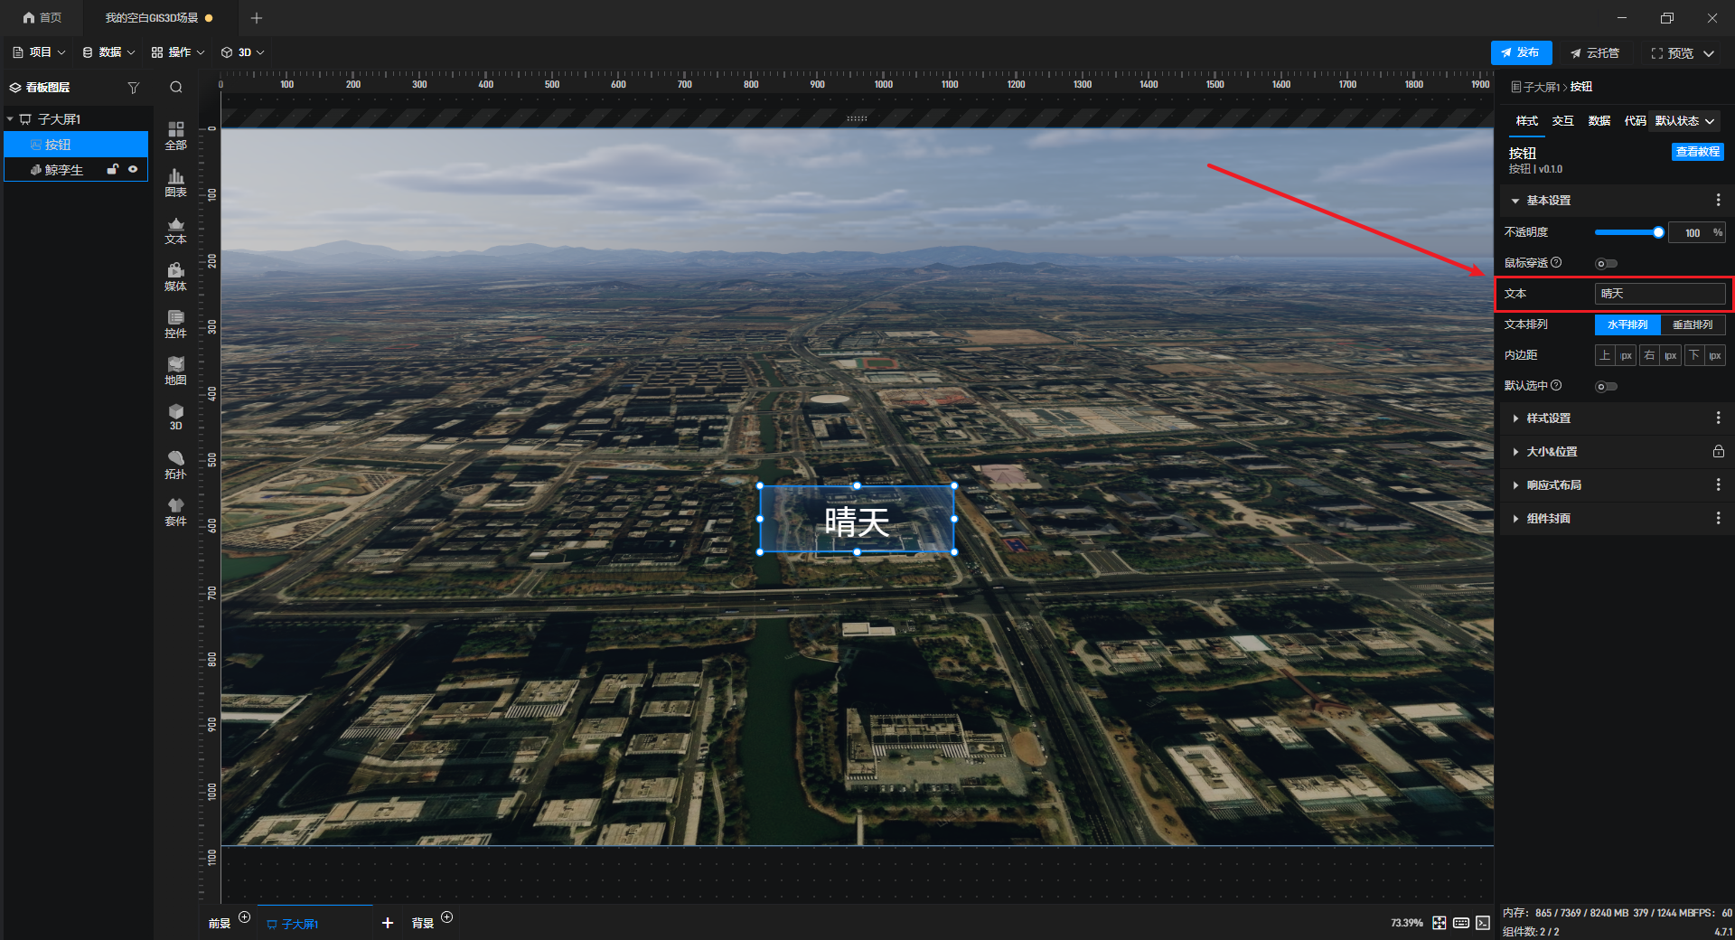
Task: Open the 图表 chart components
Action: (x=176, y=183)
